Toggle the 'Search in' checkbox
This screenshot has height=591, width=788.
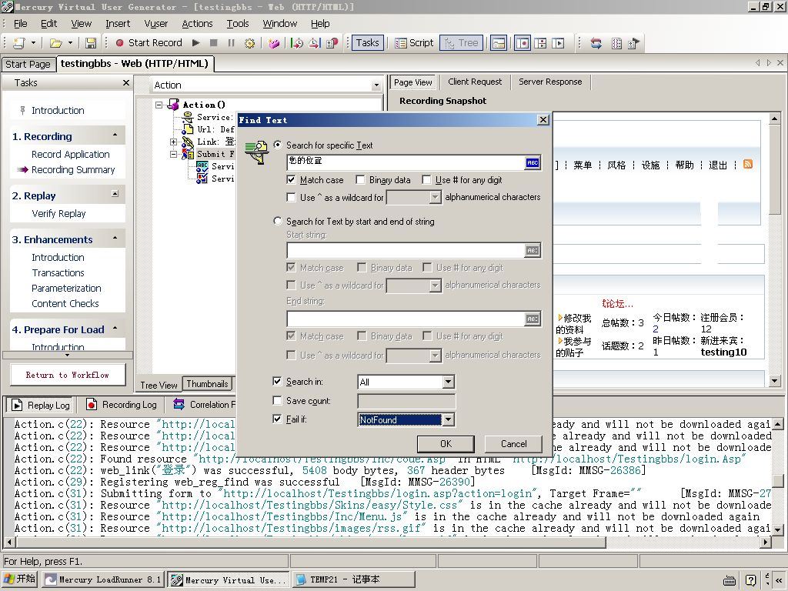coord(277,382)
